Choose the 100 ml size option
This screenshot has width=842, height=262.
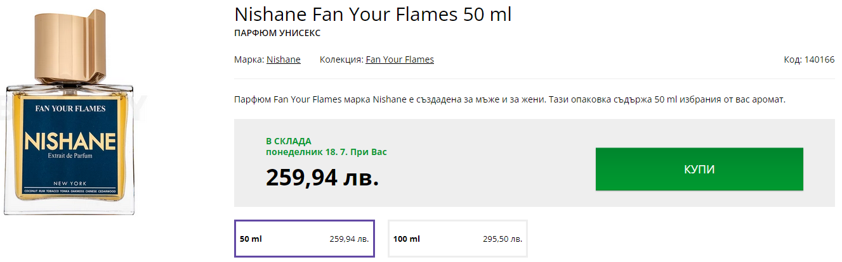click(457, 239)
